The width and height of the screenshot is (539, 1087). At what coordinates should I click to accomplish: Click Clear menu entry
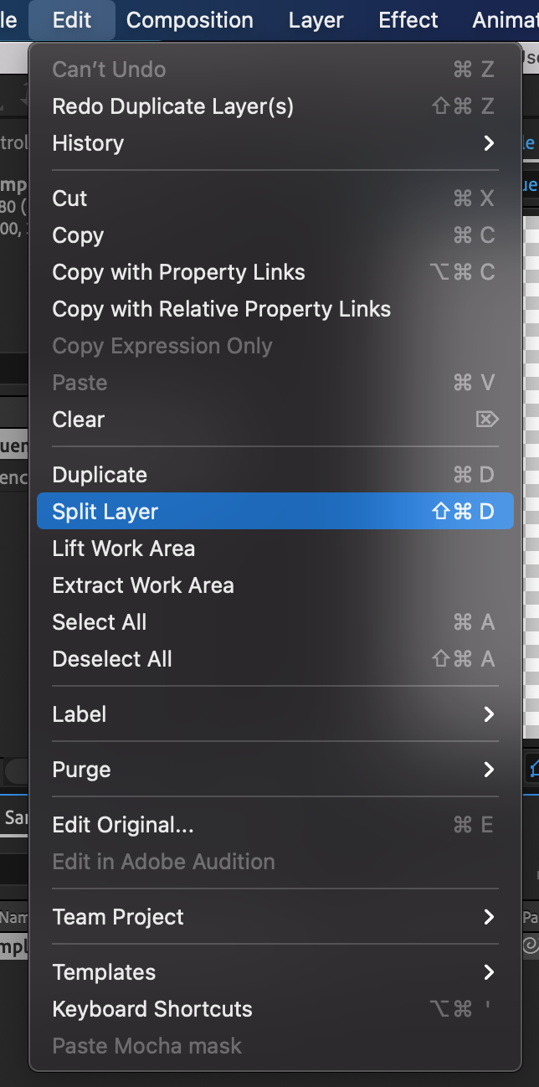click(275, 420)
